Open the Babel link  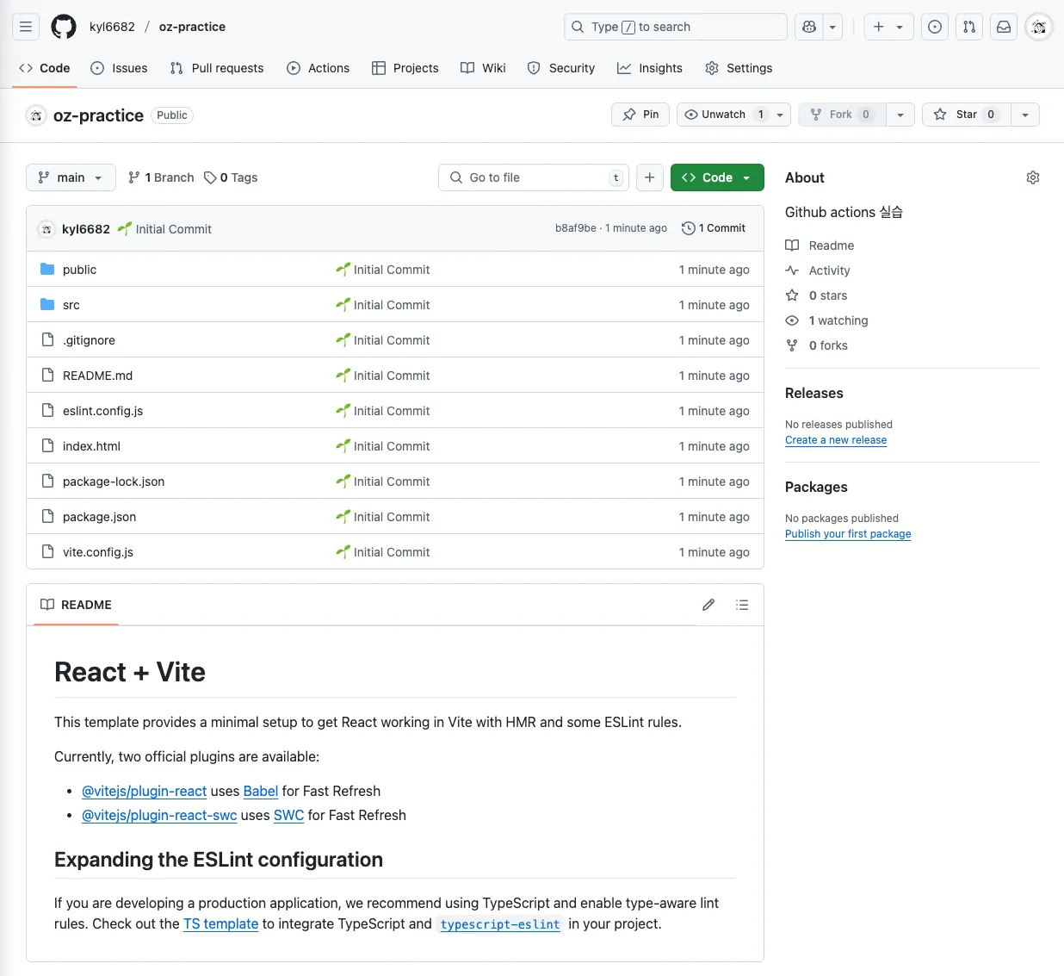[261, 791]
